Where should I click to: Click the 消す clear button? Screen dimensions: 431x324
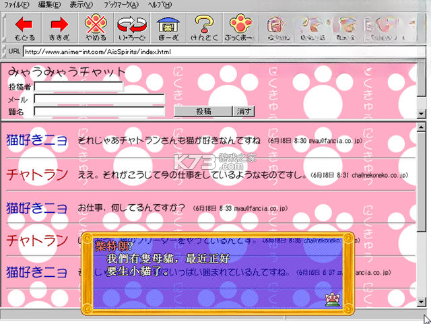click(x=244, y=111)
